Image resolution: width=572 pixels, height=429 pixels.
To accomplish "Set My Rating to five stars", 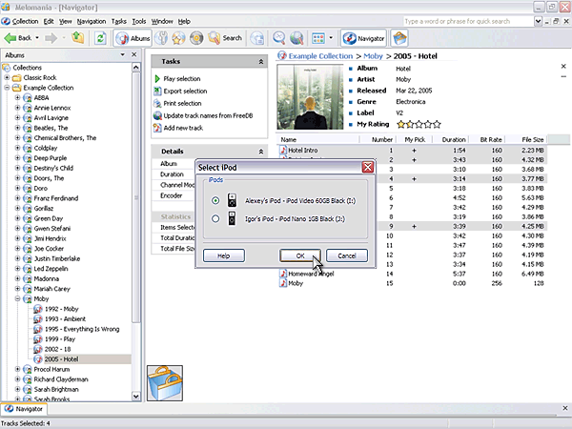I will tap(437, 124).
